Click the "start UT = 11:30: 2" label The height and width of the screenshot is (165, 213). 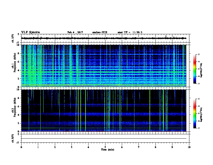click(130, 32)
